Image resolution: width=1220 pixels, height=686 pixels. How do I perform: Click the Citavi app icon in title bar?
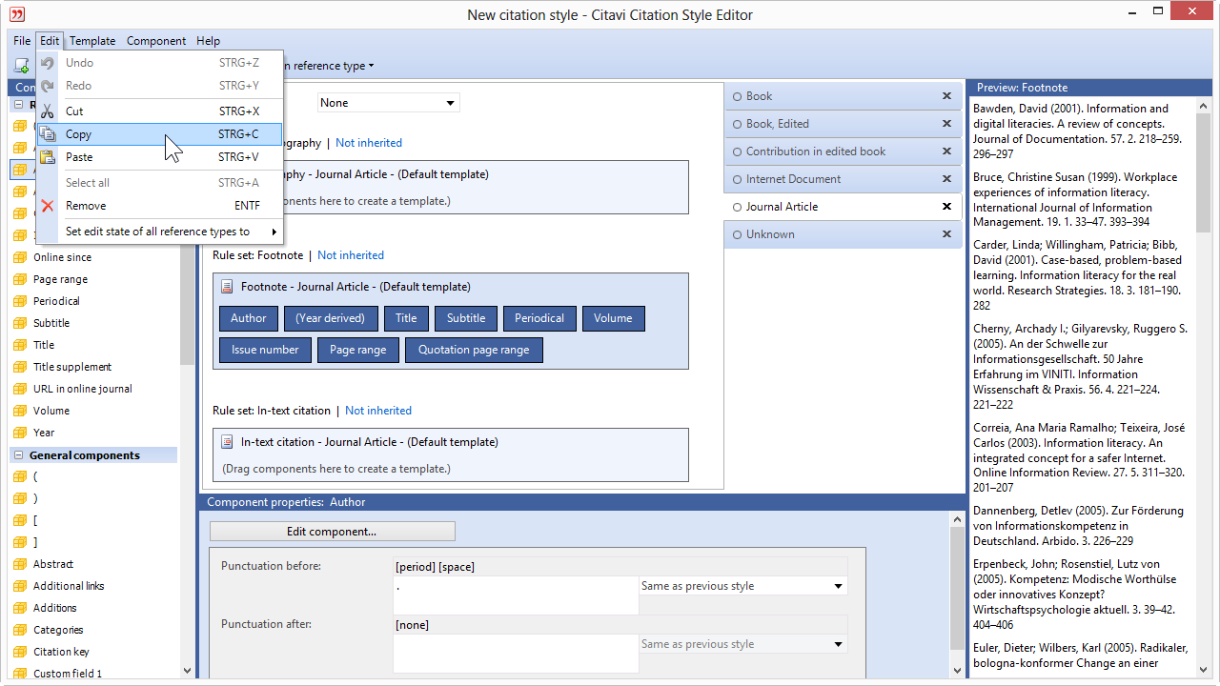16,14
